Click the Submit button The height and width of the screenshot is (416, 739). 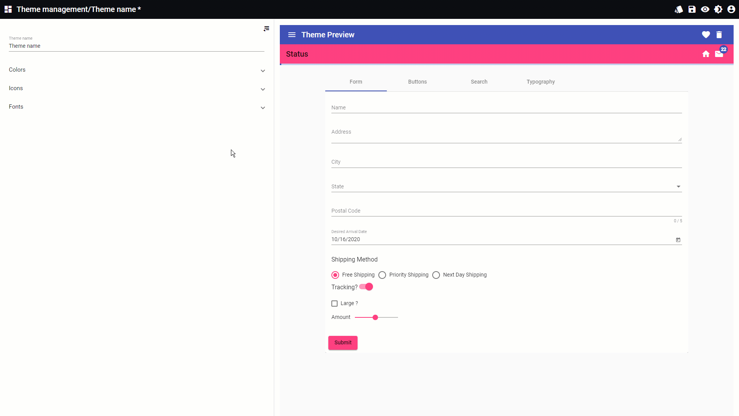[343, 343]
